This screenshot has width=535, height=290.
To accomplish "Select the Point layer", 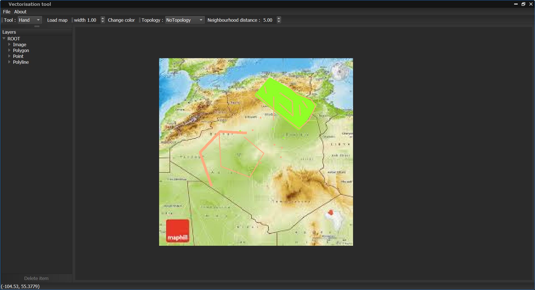I will point(18,56).
